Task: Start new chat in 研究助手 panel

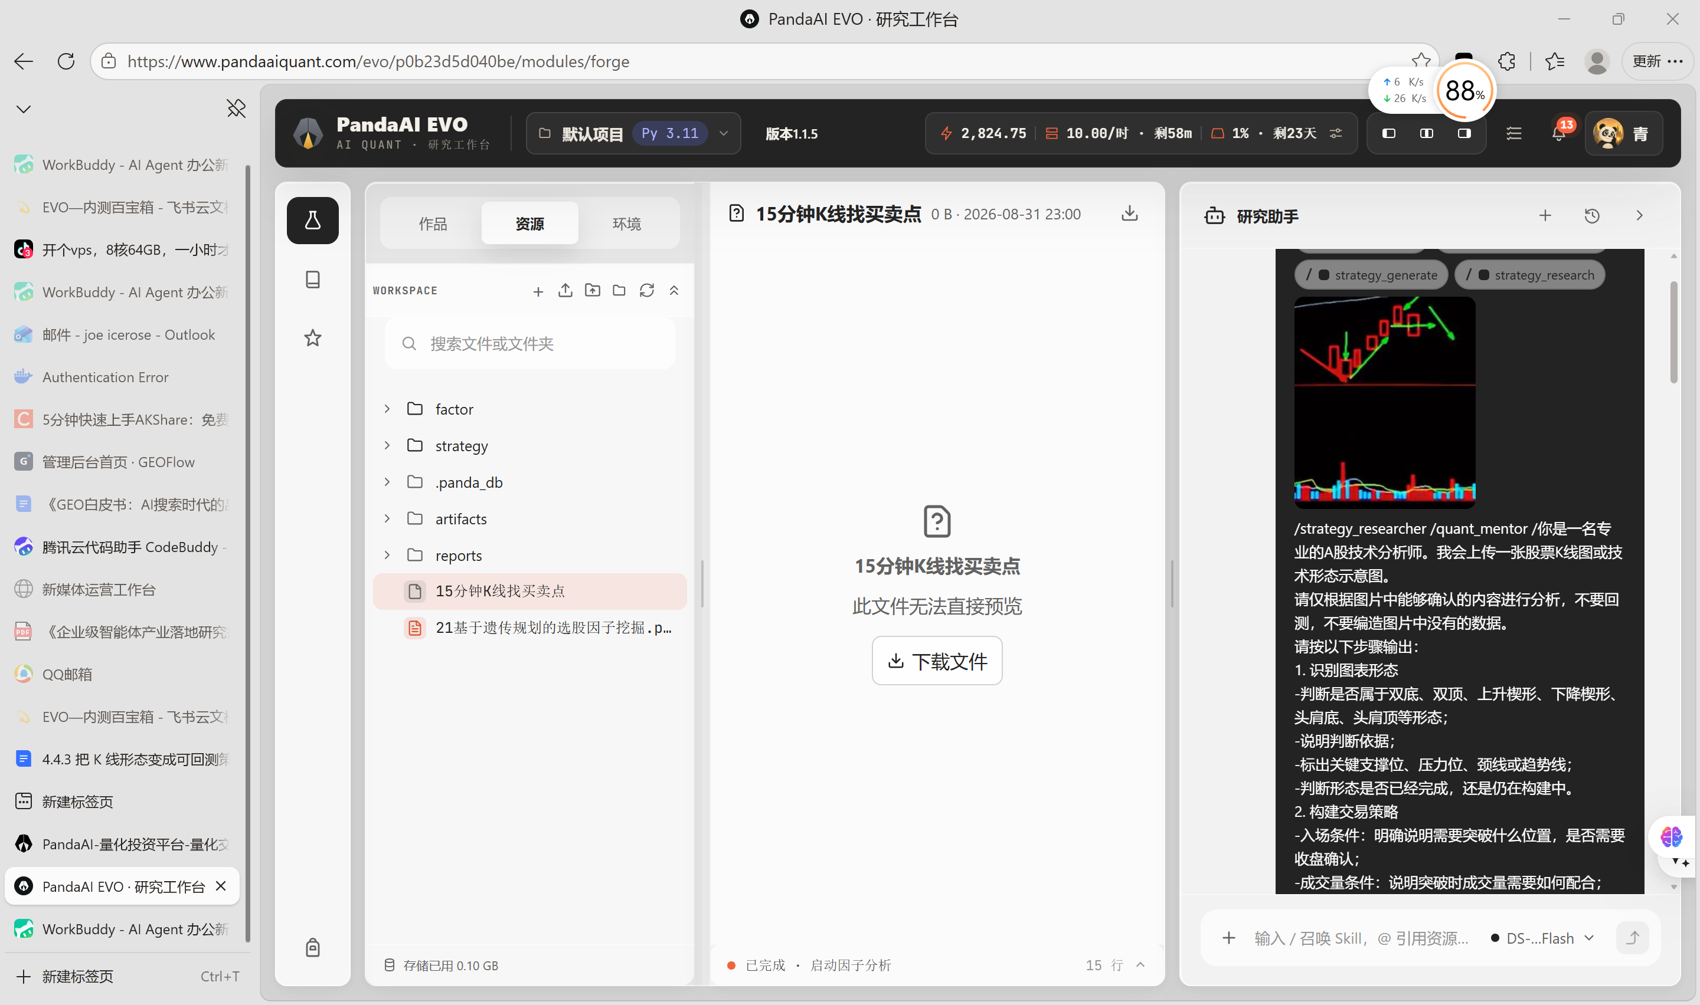Action: coord(1545,215)
